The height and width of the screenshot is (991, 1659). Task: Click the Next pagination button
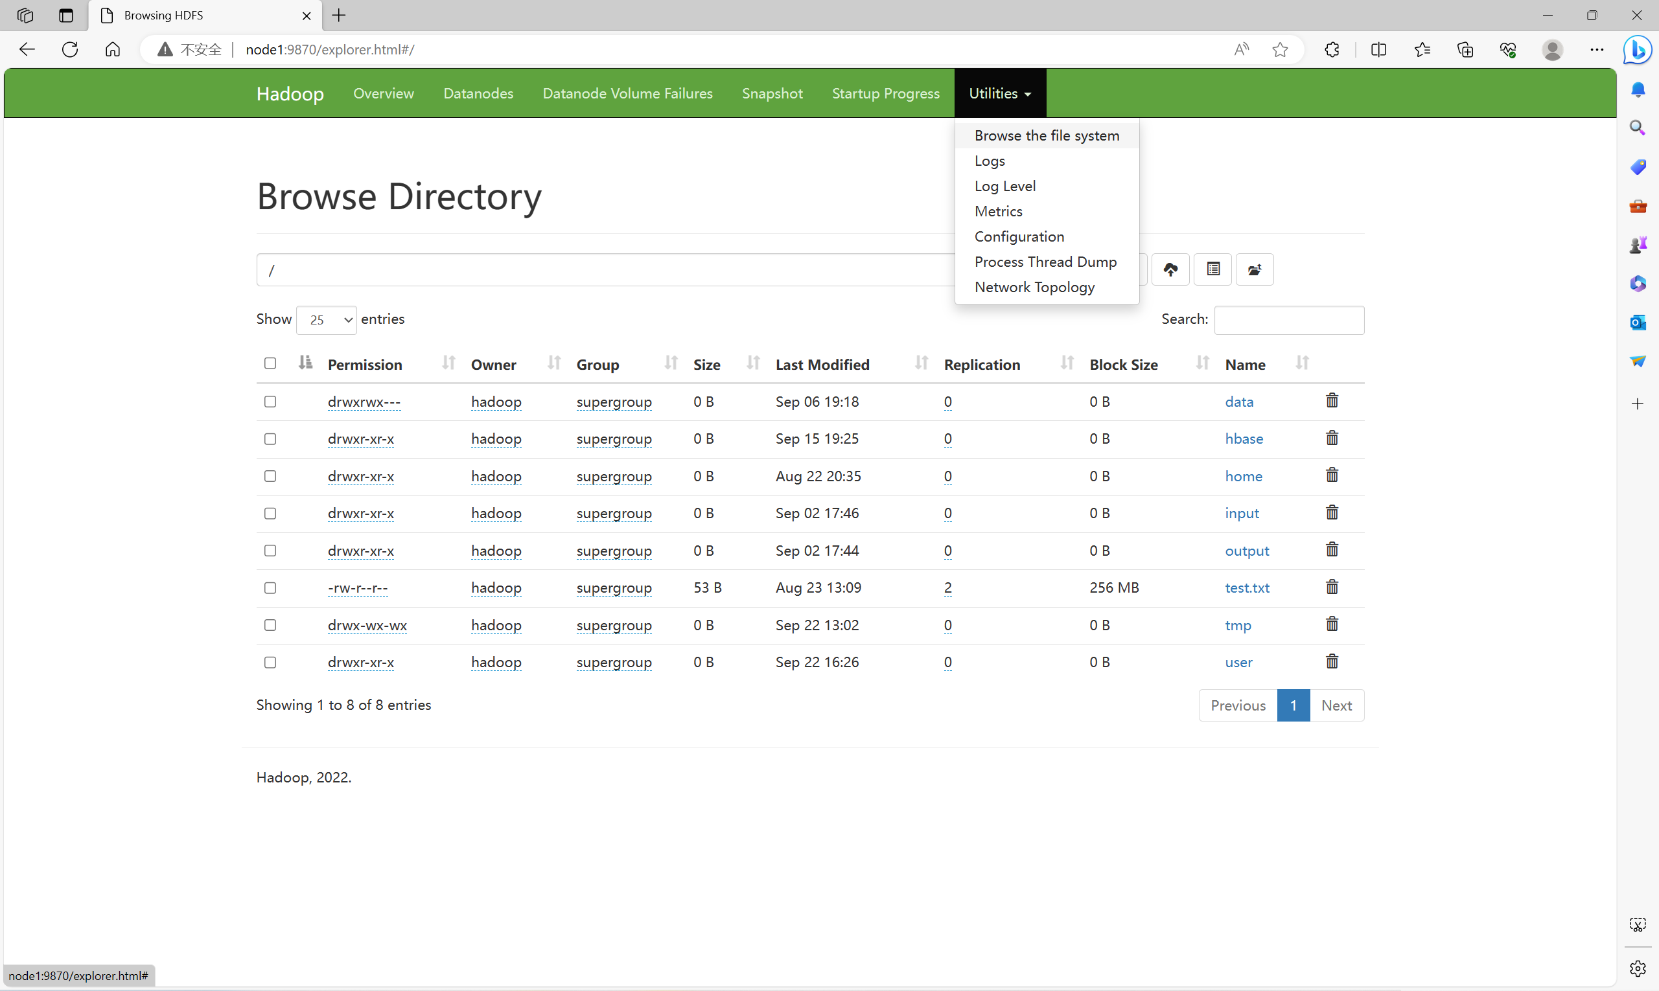click(x=1336, y=706)
